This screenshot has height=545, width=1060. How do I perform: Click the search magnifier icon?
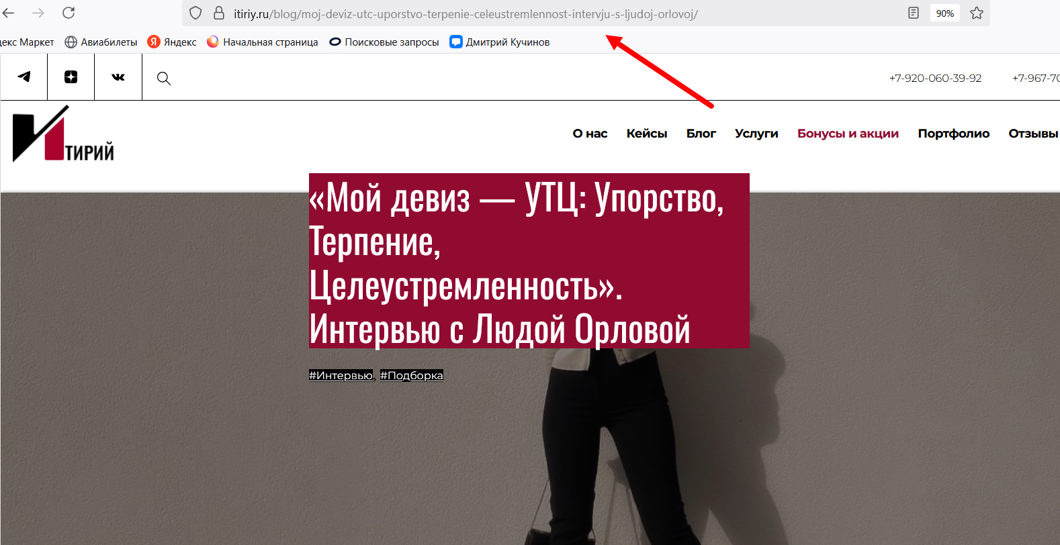[163, 79]
